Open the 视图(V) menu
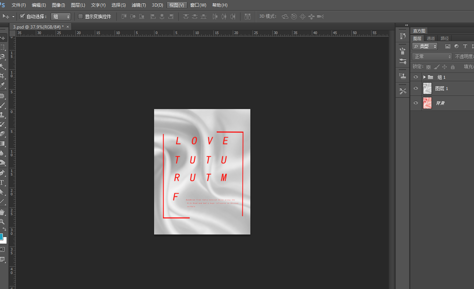Image resolution: width=474 pixels, height=289 pixels. [x=177, y=5]
